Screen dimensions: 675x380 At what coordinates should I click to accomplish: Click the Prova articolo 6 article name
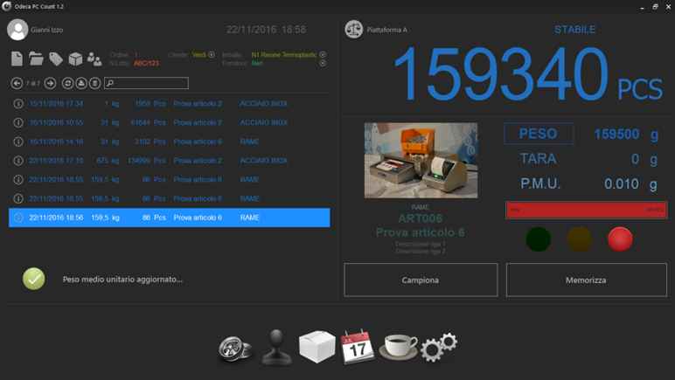tap(421, 232)
